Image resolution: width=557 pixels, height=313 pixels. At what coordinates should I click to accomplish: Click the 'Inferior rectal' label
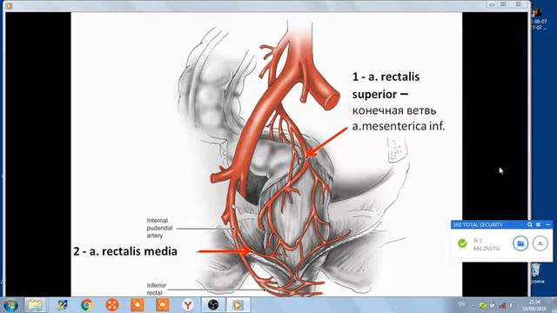click(157, 289)
